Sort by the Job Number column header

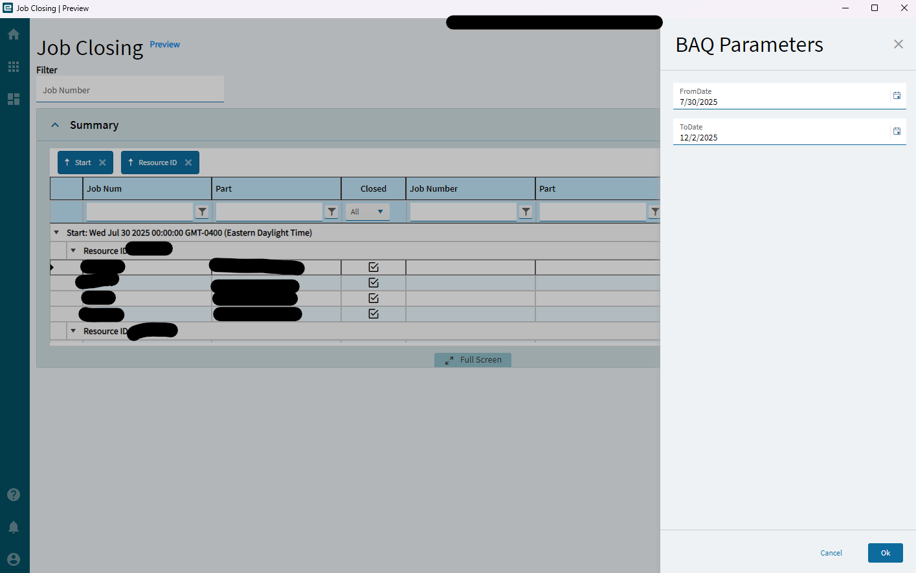tap(471, 188)
